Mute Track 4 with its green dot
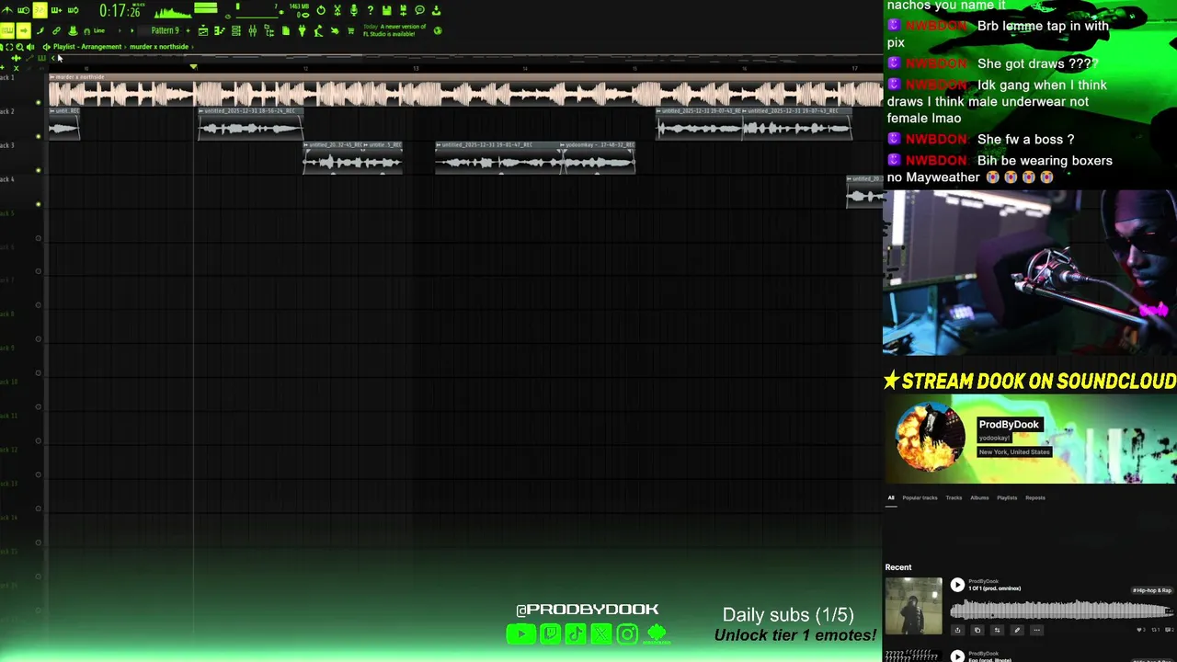Screen dimensions: 1177x662 pos(38,204)
